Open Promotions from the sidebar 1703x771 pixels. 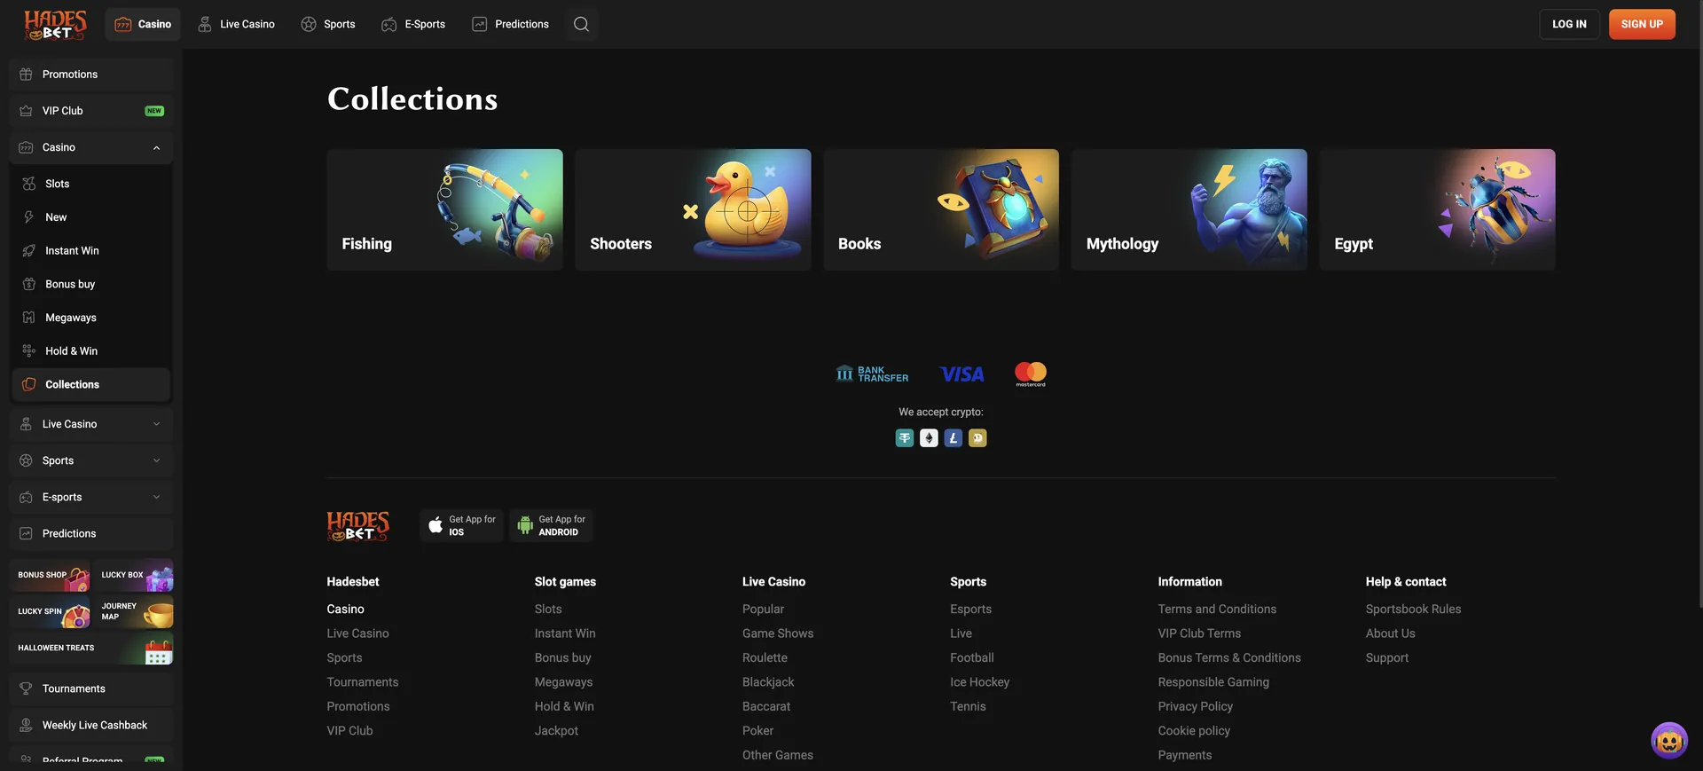pos(90,75)
